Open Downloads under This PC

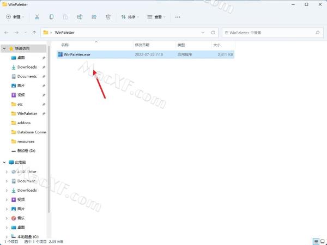27,191
